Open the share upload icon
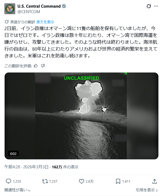 click(x=155, y=181)
